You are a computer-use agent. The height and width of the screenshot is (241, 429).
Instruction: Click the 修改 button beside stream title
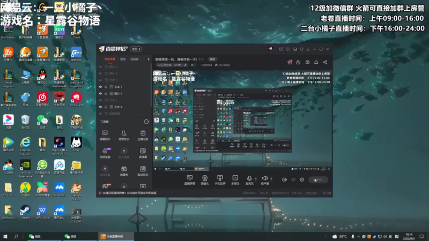212,59
